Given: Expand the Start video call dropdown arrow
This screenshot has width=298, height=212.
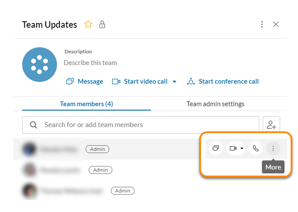Looking at the screenshot, I should click(x=174, y=82).
